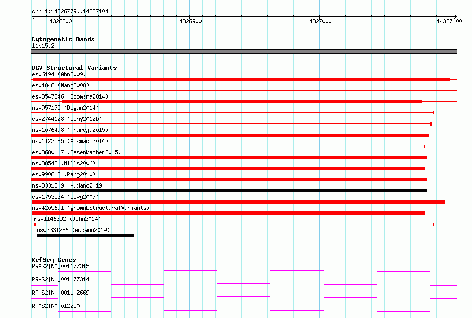Open the DGV Structural Variants track heading

[74, 68]
